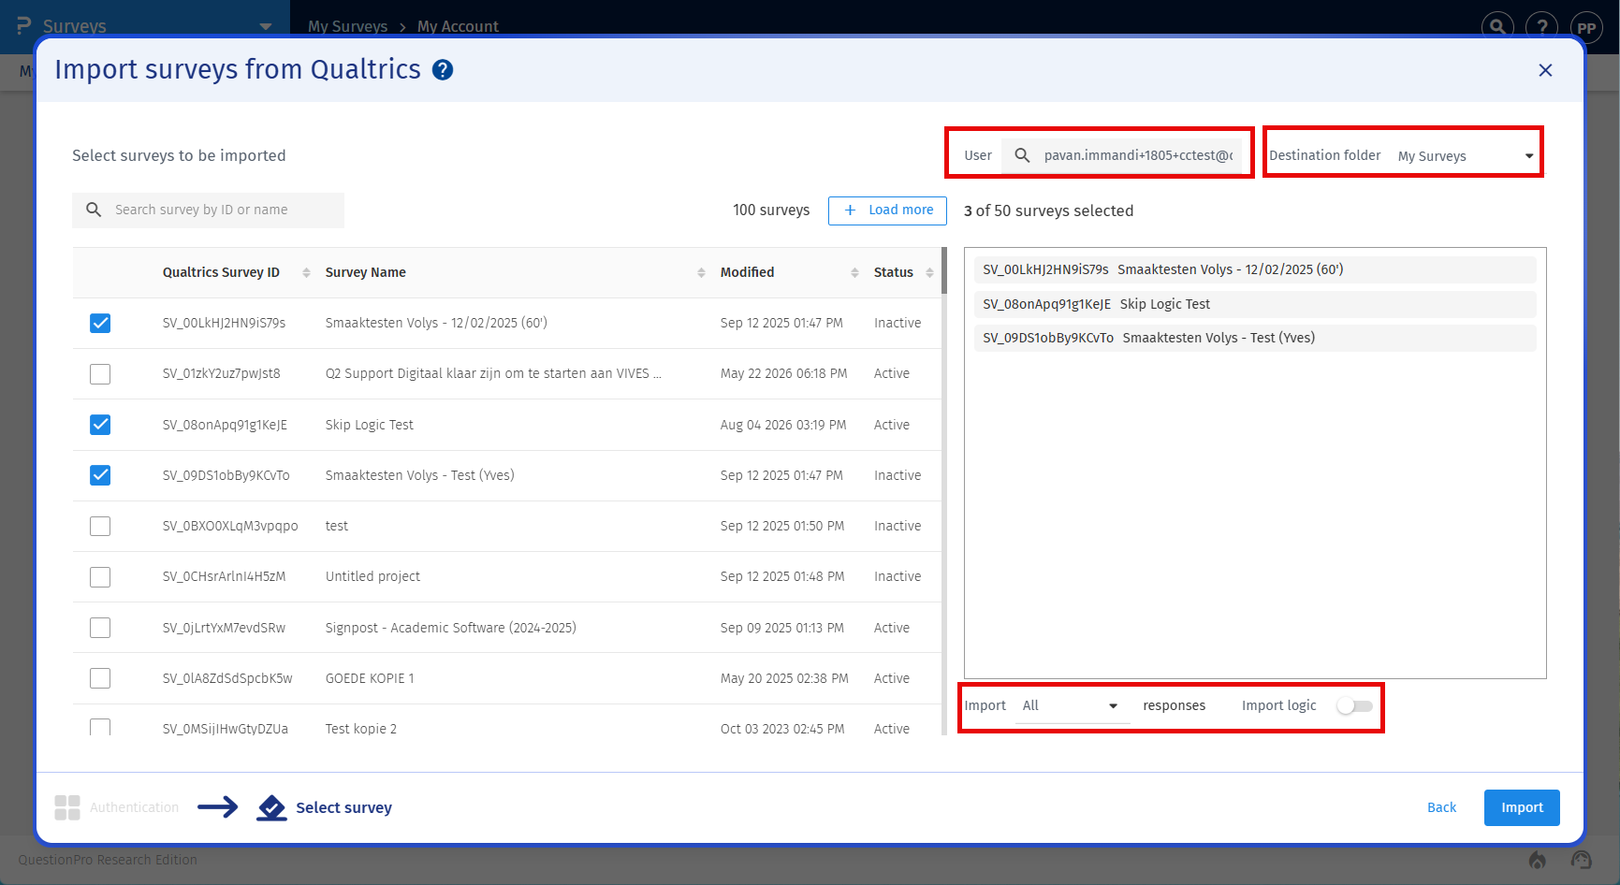Click the Select survey step icon
This screenshot has width=1620, height=885.
click(271, 807)
